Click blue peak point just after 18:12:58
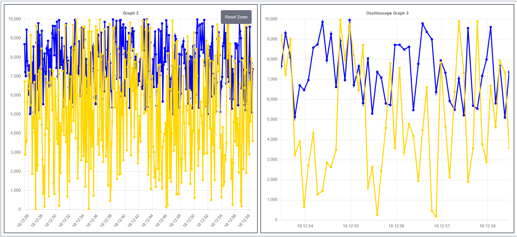The height and width of the screenshot is (237, 517). [491, 27]
